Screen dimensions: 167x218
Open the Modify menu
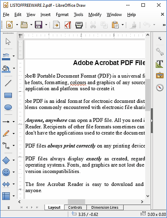(95, 15)
